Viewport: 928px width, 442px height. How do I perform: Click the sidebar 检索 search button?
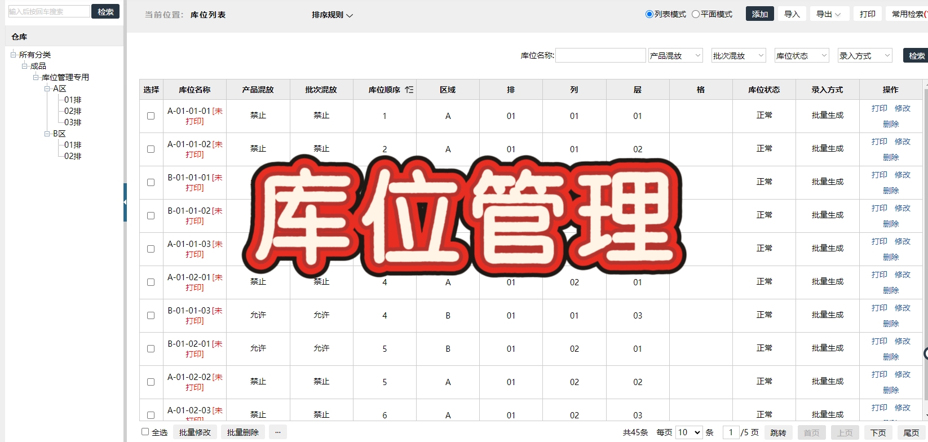tap(105, 11)
